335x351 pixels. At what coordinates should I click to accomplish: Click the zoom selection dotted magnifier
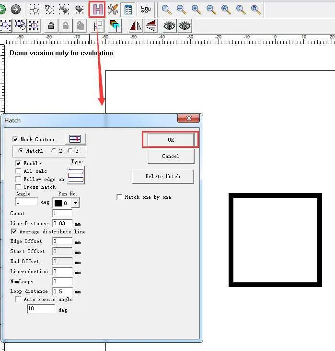[x=241, y=10]
